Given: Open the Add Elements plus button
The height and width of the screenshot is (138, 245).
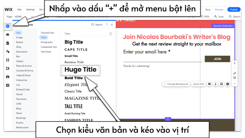Looking at the screenshot, I should [8, 26].
